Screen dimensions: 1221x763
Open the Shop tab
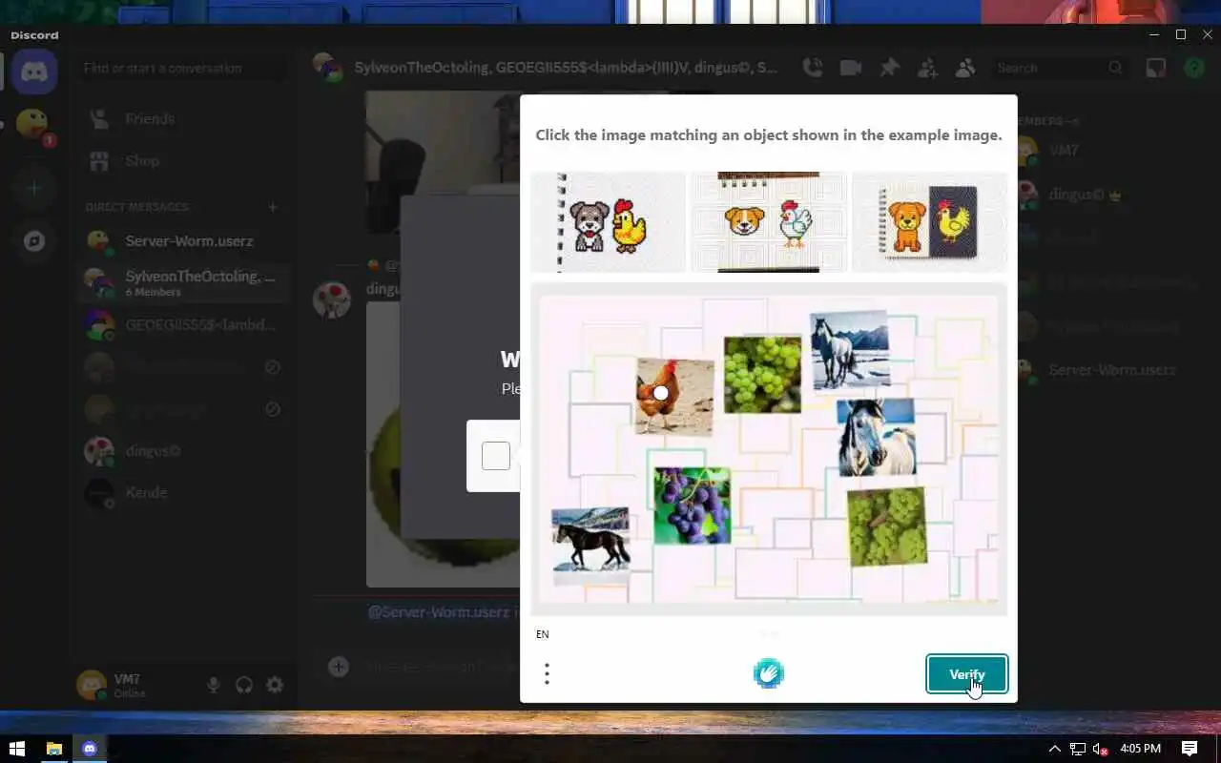click(182, 161)
